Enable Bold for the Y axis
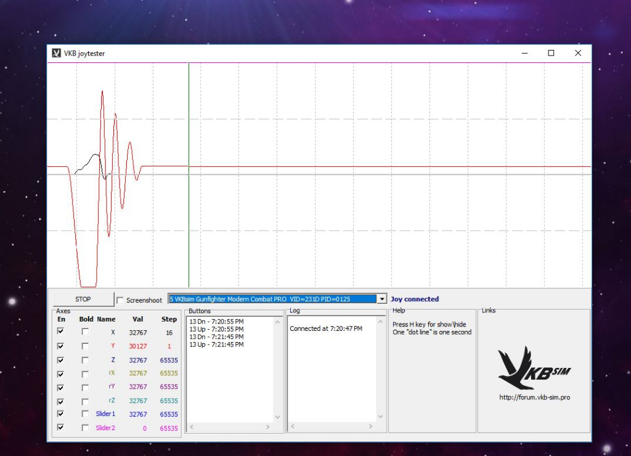 pos(85,346)
